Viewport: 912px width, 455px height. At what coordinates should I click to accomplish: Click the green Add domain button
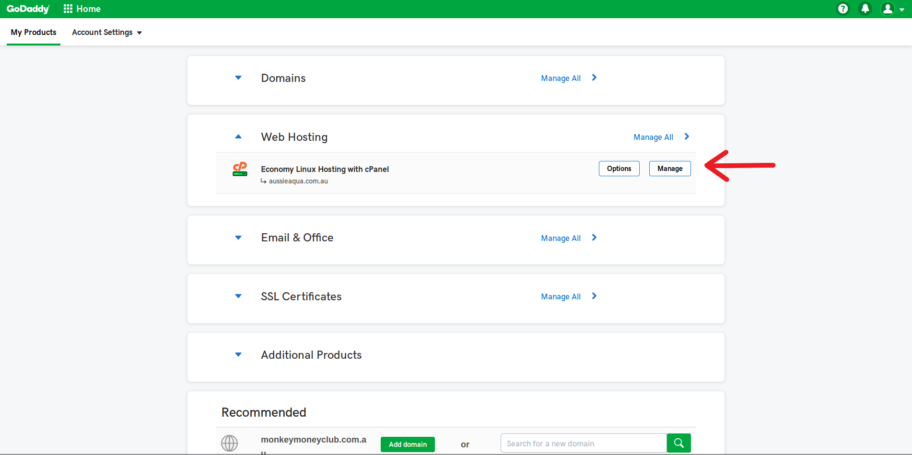(408, 444)
